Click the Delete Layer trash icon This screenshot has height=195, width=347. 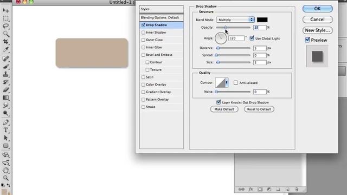tap(297, 189)
